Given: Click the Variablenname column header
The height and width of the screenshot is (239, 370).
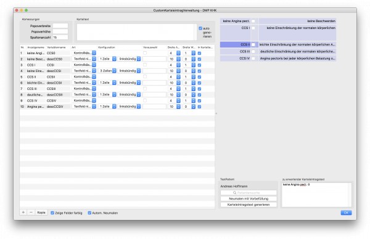Looking at the screenshot, I should 56,47.
